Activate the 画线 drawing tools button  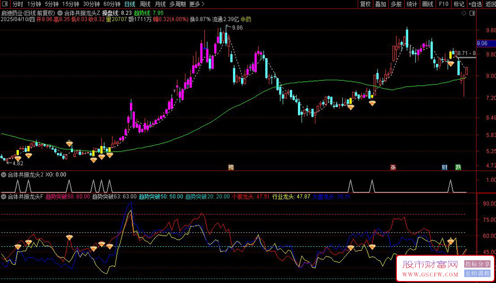[428, 4]
